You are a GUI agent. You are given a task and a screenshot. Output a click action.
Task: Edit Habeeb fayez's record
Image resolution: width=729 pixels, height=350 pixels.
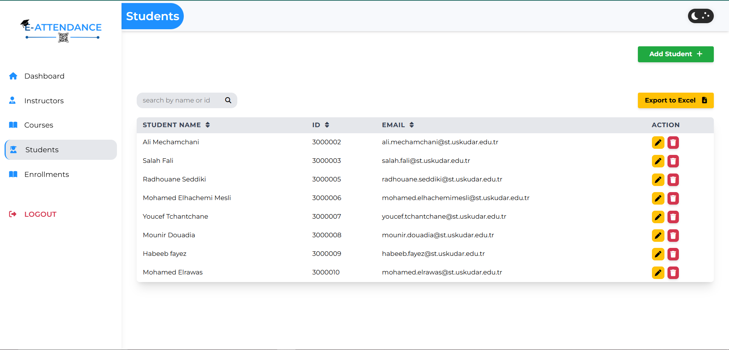(658, 254)
